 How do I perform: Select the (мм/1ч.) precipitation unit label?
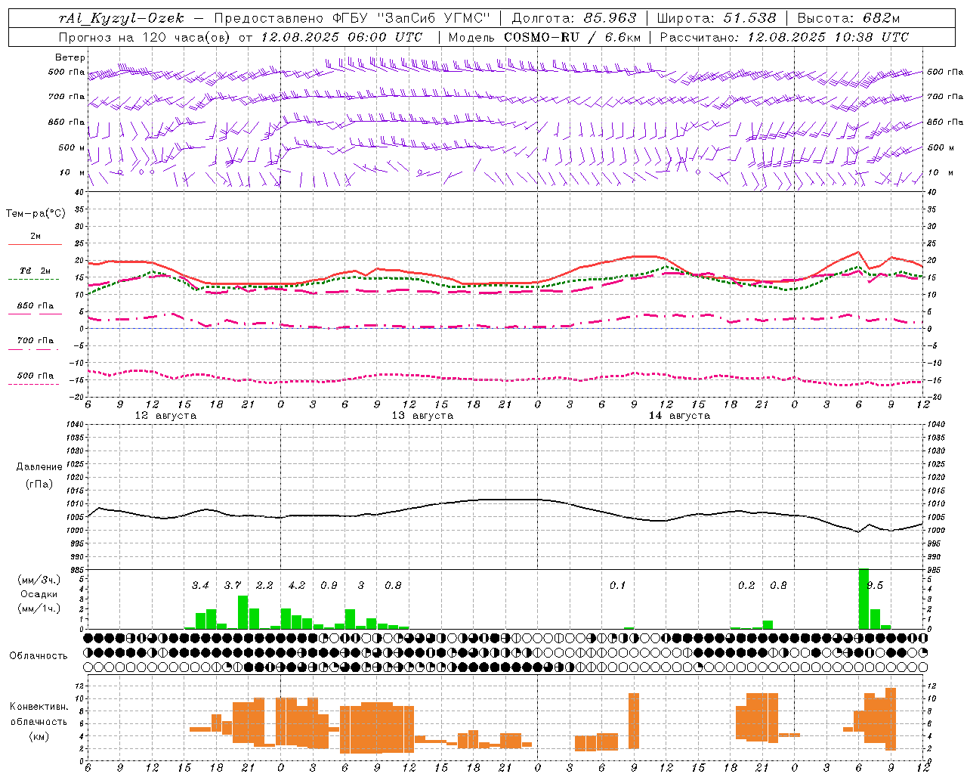coord(39,608)
